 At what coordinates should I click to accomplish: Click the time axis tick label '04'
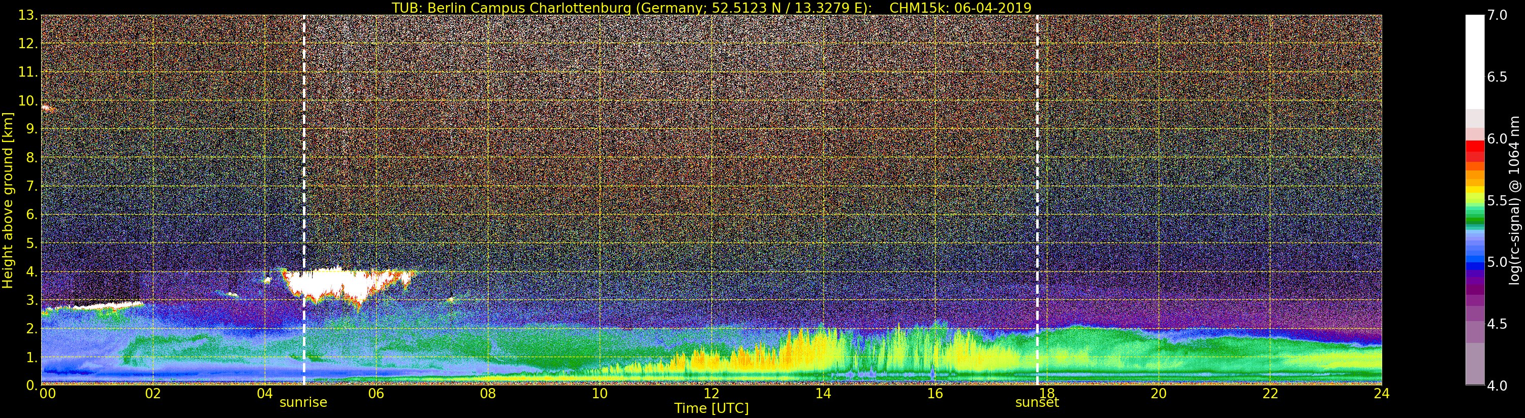point(265,394)
